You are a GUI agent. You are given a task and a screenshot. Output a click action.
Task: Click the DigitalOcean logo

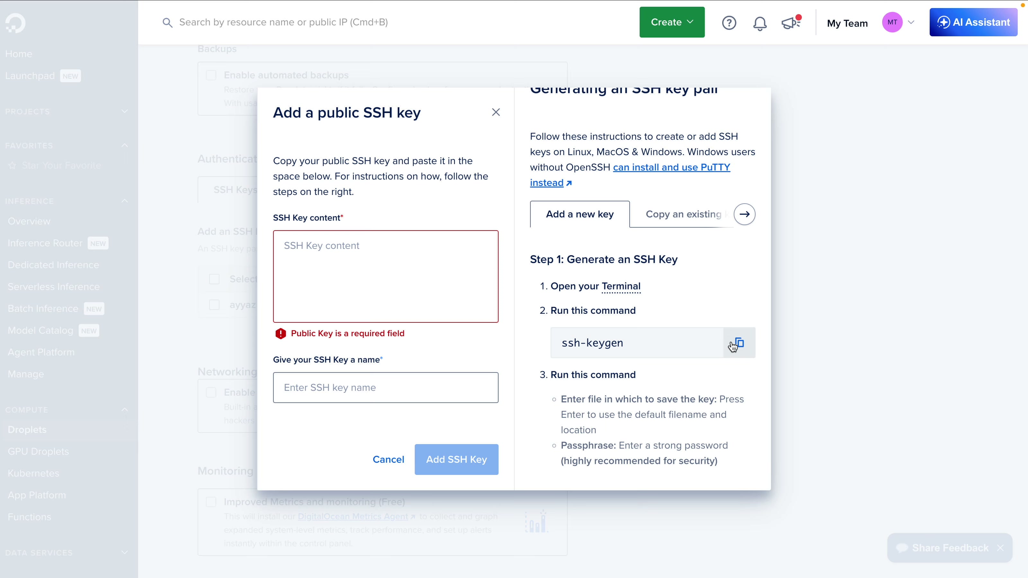tap(15, 23)
